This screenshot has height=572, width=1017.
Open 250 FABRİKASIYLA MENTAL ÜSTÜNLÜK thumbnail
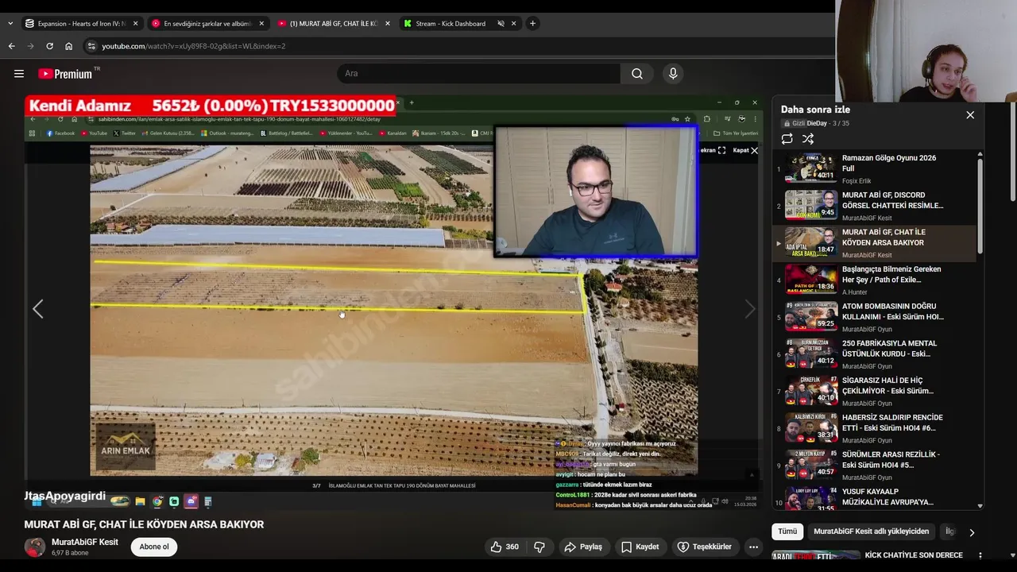(x=811, y=354)
